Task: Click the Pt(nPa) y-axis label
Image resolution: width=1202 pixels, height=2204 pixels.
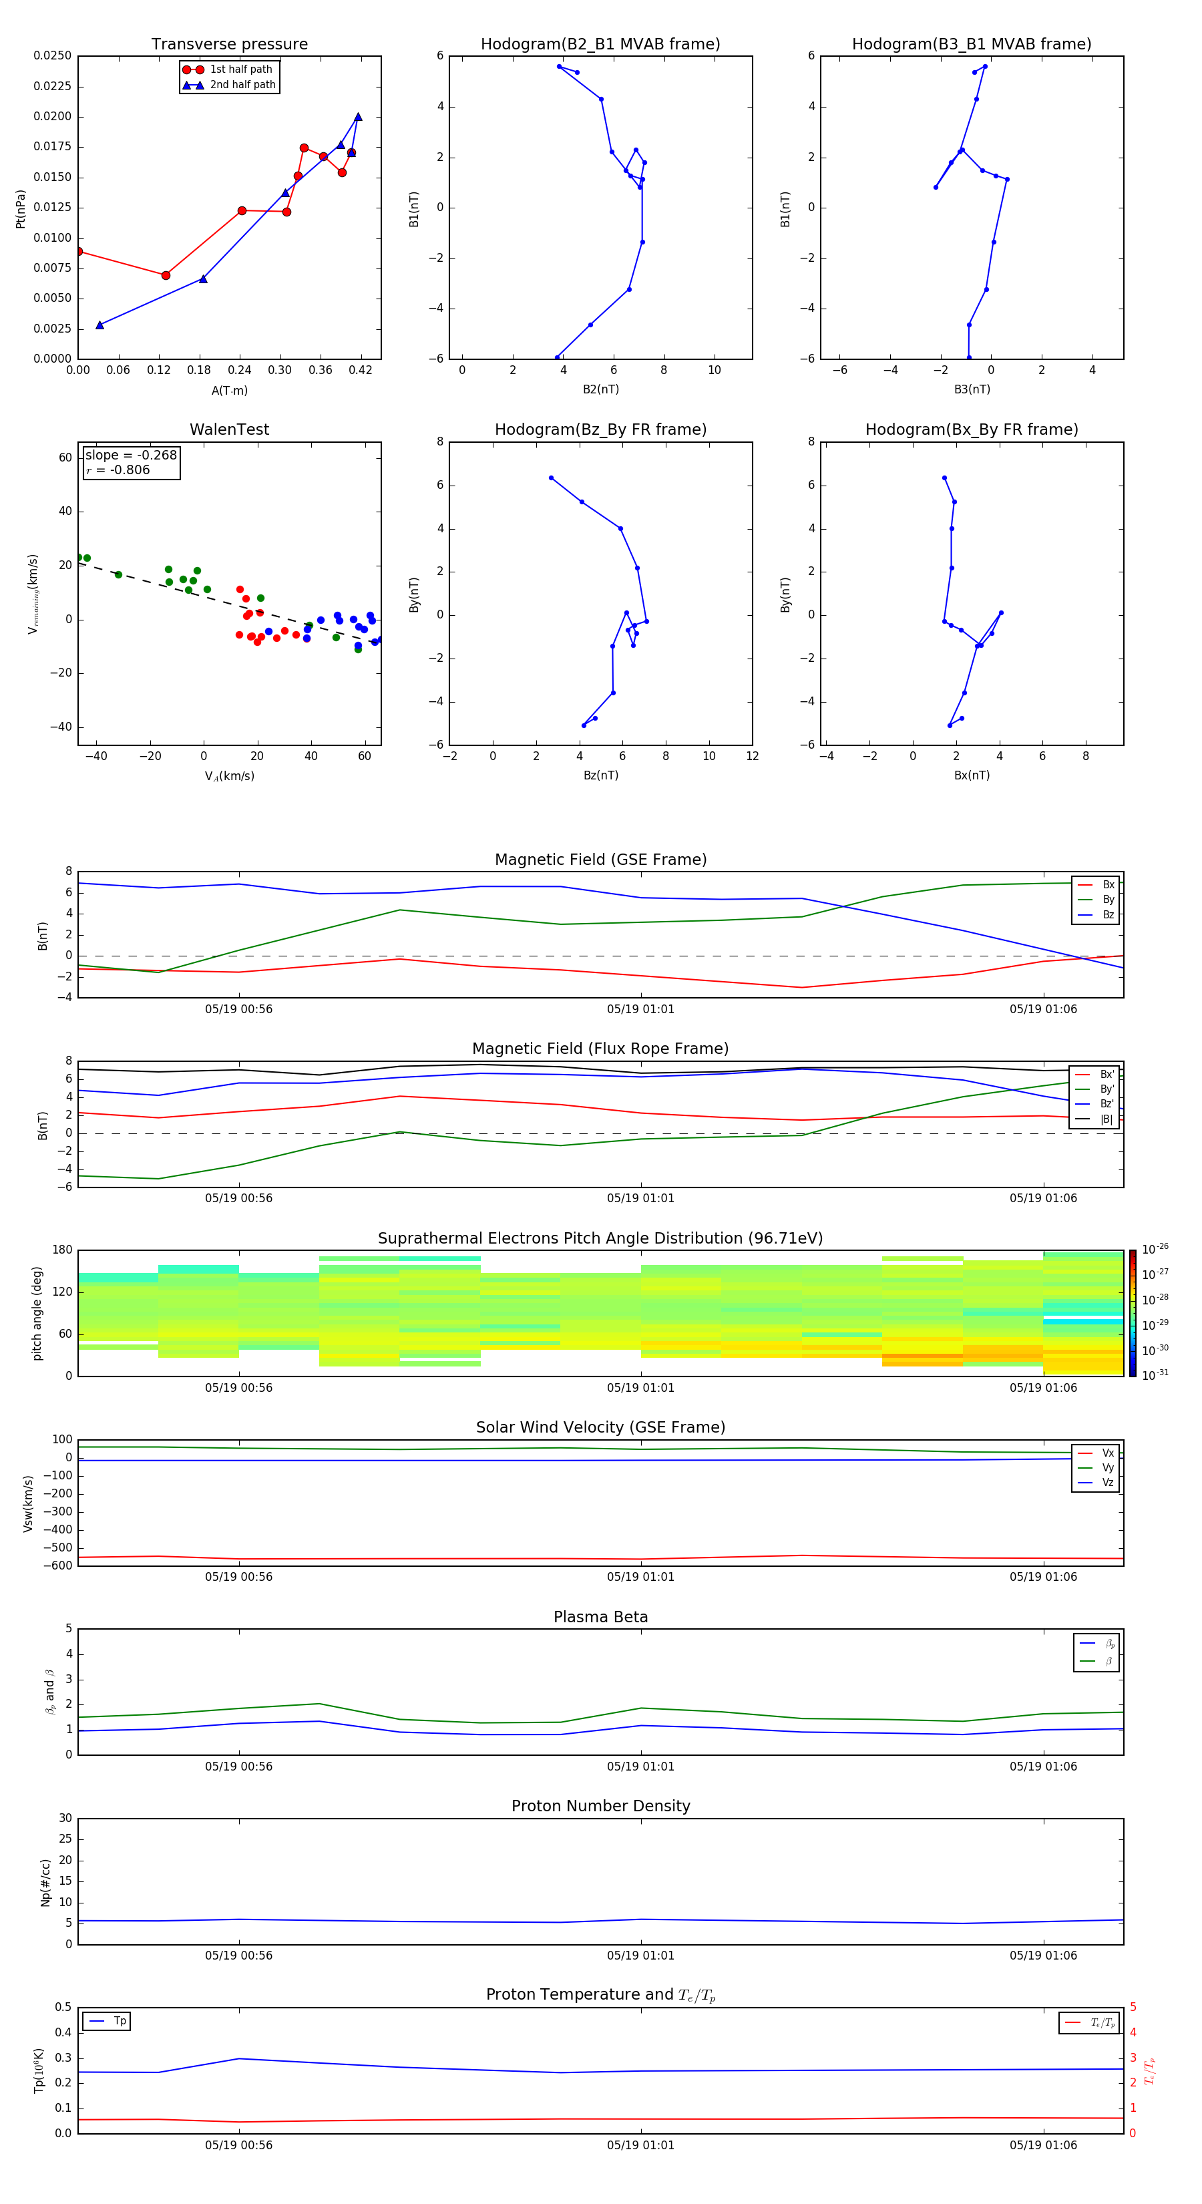Action: [21, 208]
